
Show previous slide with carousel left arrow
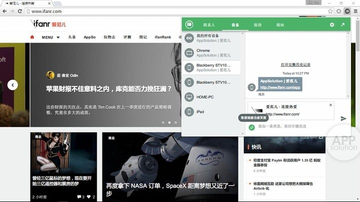pyautogui.click(x=12, y=85)
